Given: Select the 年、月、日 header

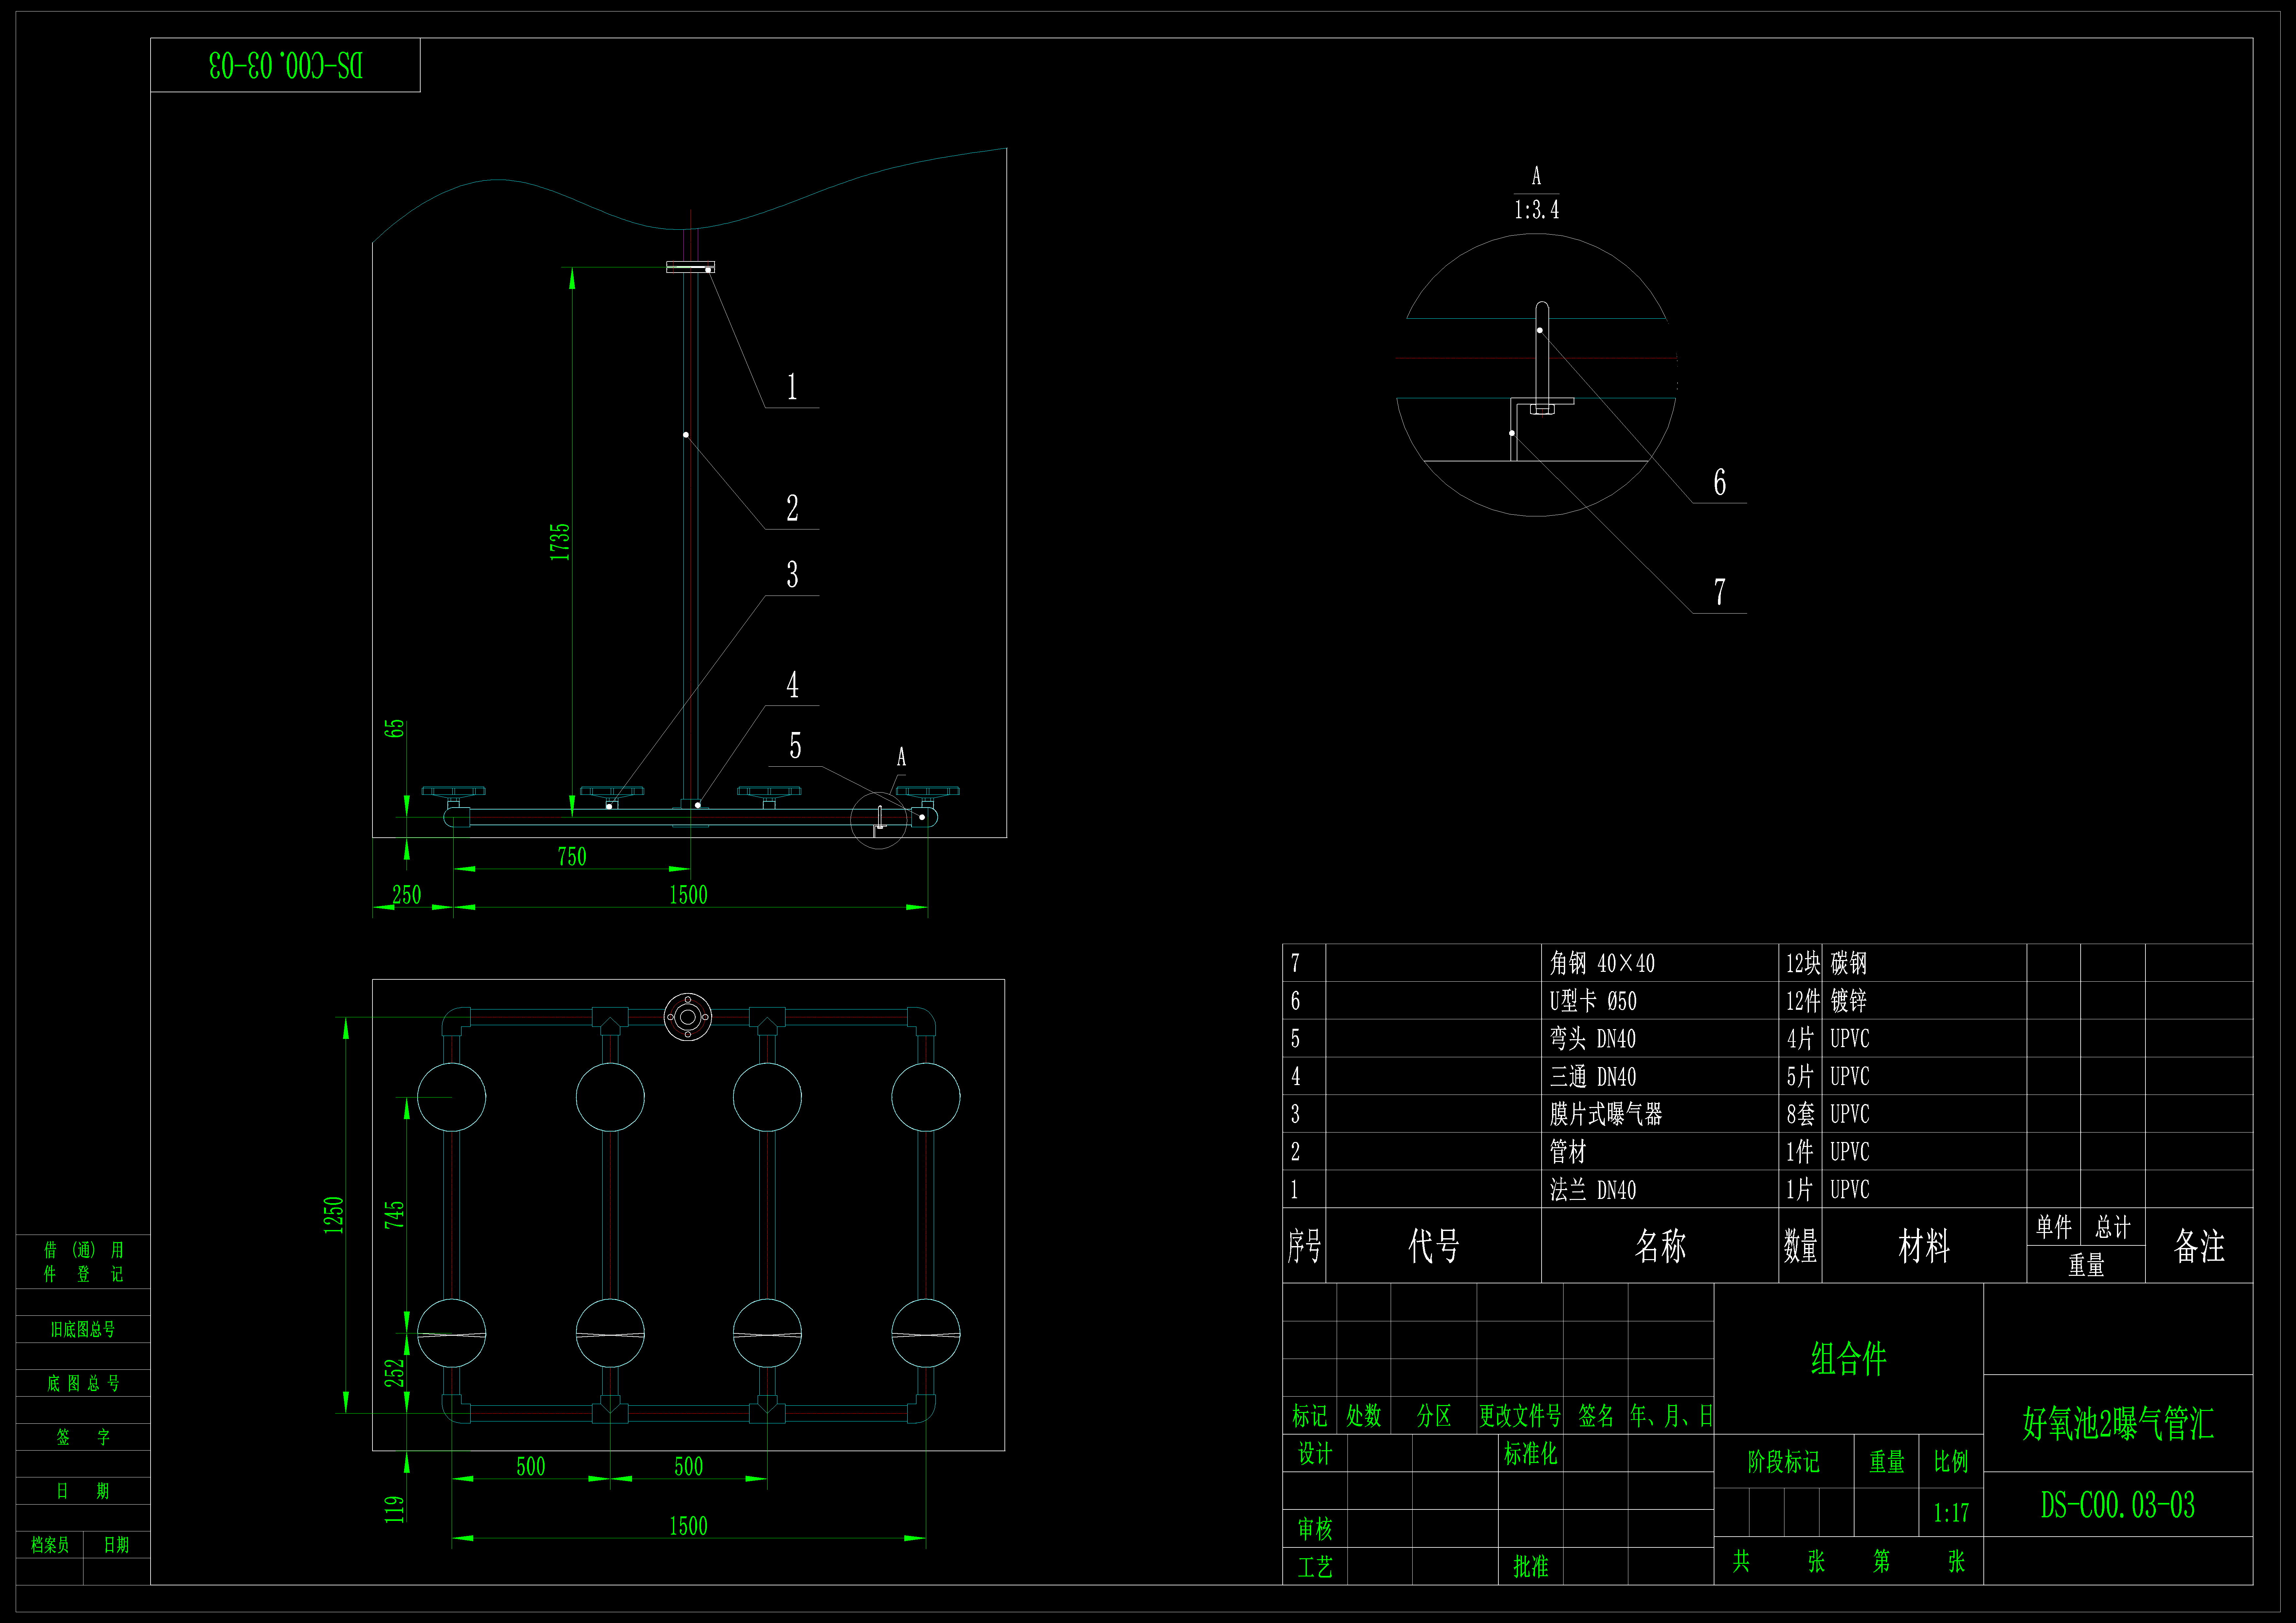Looking at the screenshot, I should (x=1671, y=1416).
